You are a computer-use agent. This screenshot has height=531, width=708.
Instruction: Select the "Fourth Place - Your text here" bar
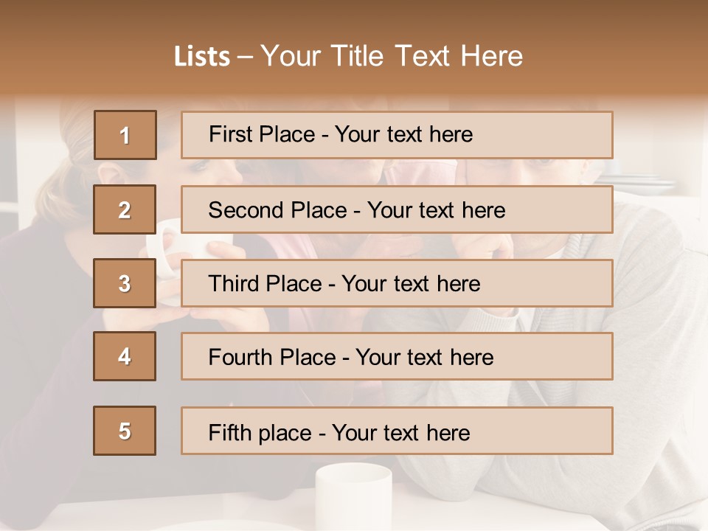(x=397, y=356)
